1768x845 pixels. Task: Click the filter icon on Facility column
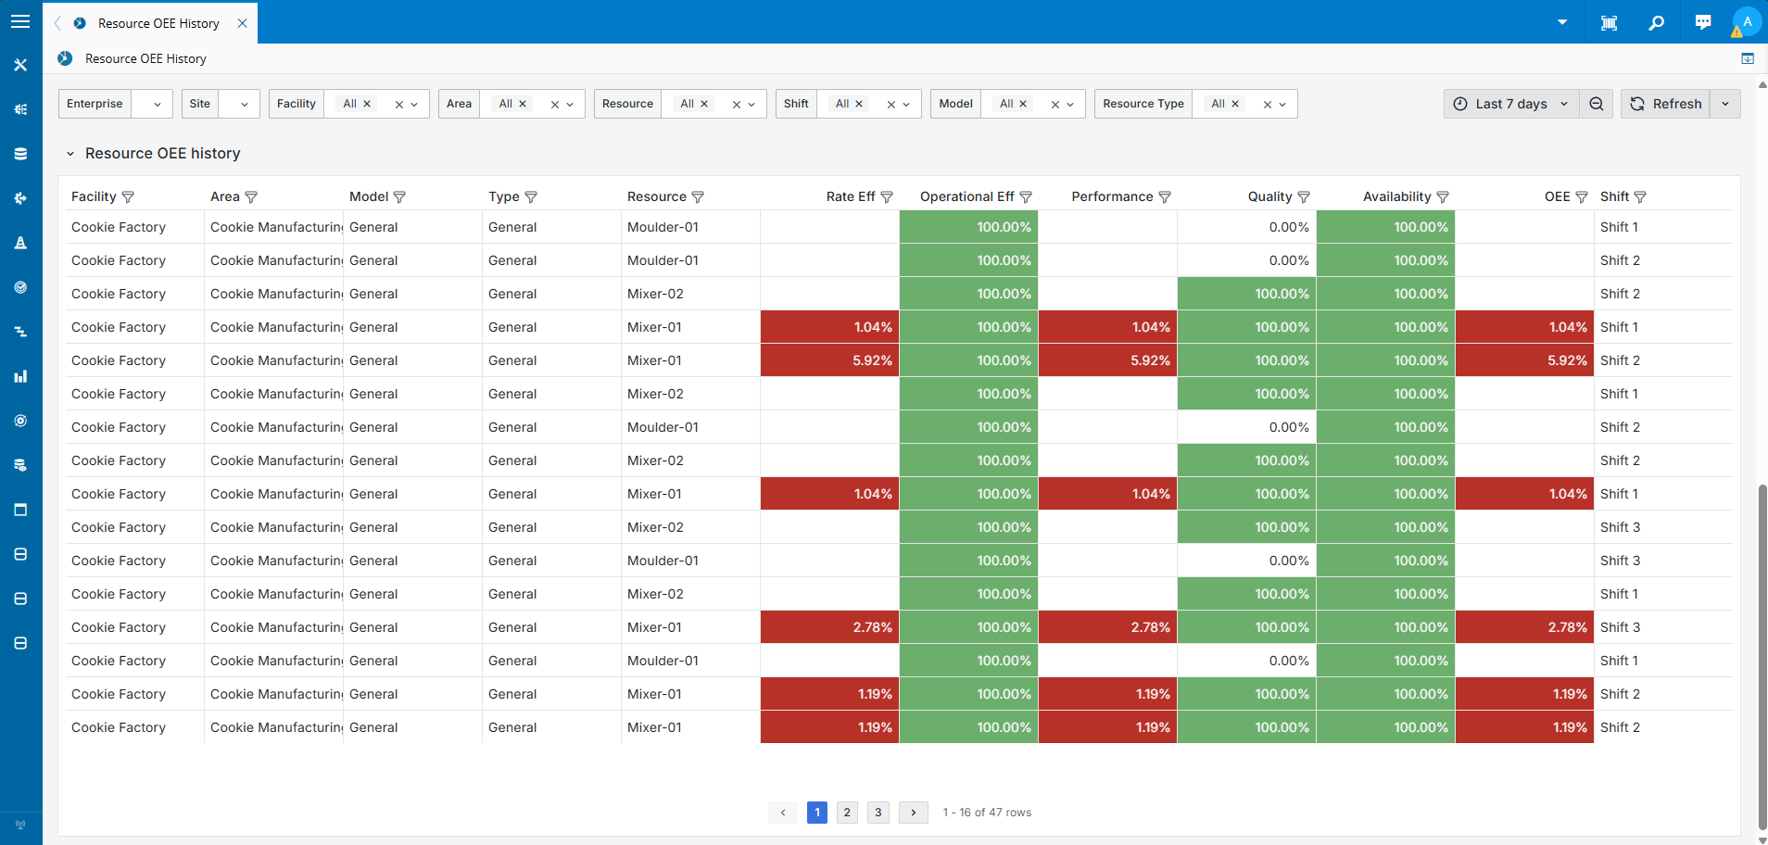(129, 197)
